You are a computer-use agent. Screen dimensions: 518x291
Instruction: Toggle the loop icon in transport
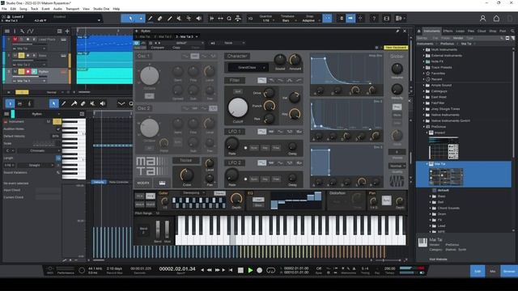coord(270,270)
